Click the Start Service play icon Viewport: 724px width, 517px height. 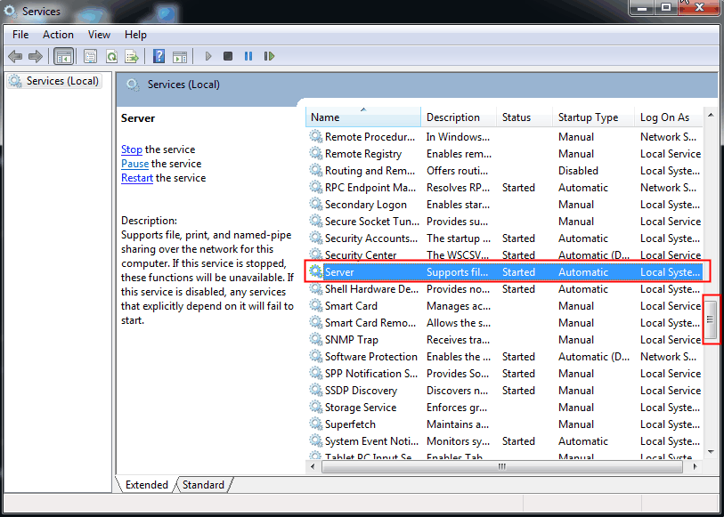point(208,56)
